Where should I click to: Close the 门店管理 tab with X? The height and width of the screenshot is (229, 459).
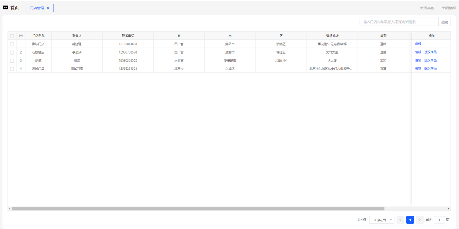tap(48, 8)
